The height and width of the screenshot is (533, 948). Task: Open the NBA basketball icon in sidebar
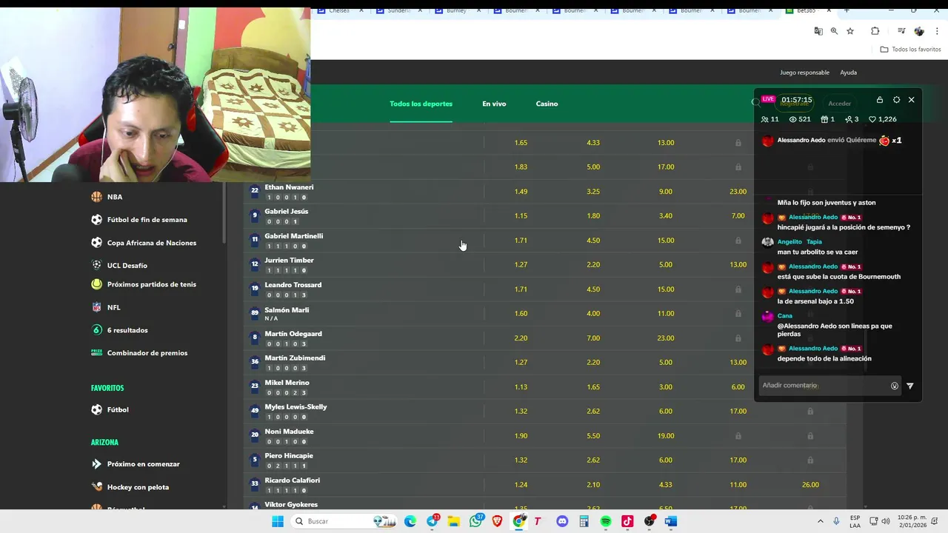96,197
